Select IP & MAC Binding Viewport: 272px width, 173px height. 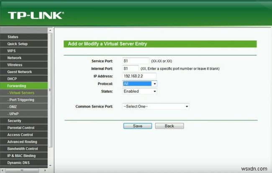(24, 156)
